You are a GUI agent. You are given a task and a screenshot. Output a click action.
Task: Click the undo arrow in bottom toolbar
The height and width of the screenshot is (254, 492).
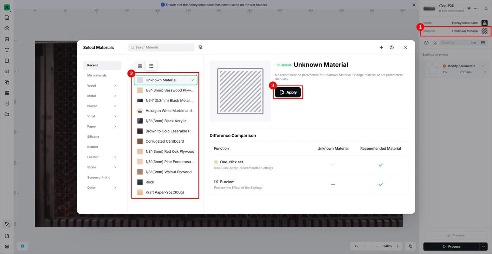point(356,246)
